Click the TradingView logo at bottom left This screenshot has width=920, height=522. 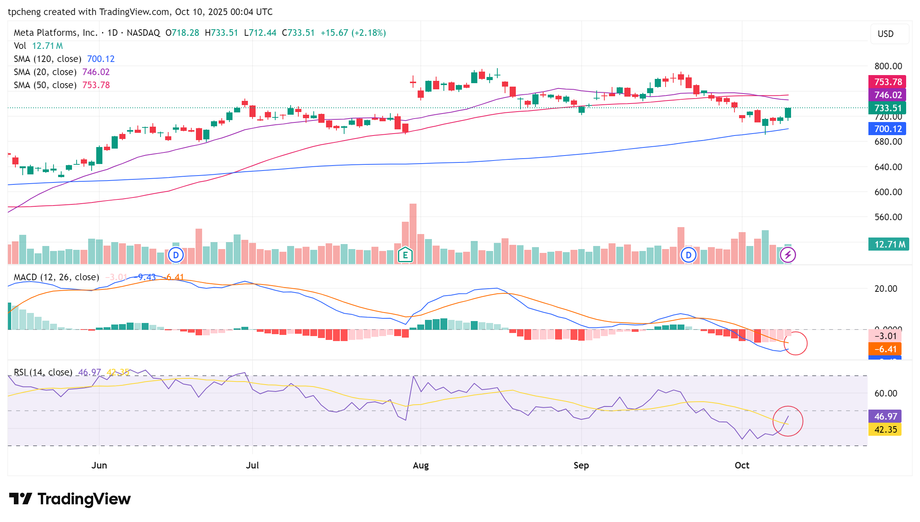pyautogui.click(x=70, y=499)
